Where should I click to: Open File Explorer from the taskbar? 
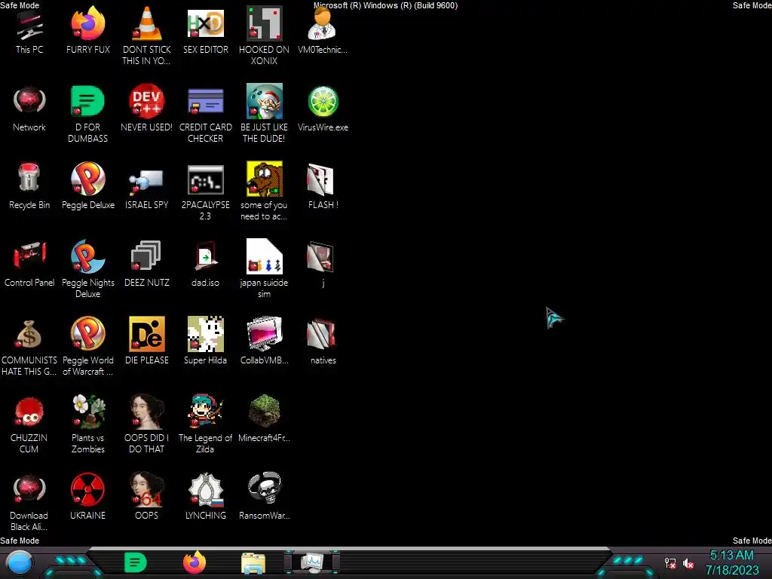click(253, 563)
